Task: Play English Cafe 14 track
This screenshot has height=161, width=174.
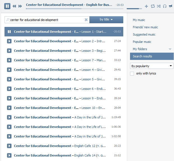Action: [x=9, y=155]
